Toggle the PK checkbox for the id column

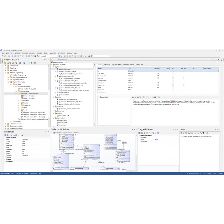pyautogui.click(x=173, y=71)
